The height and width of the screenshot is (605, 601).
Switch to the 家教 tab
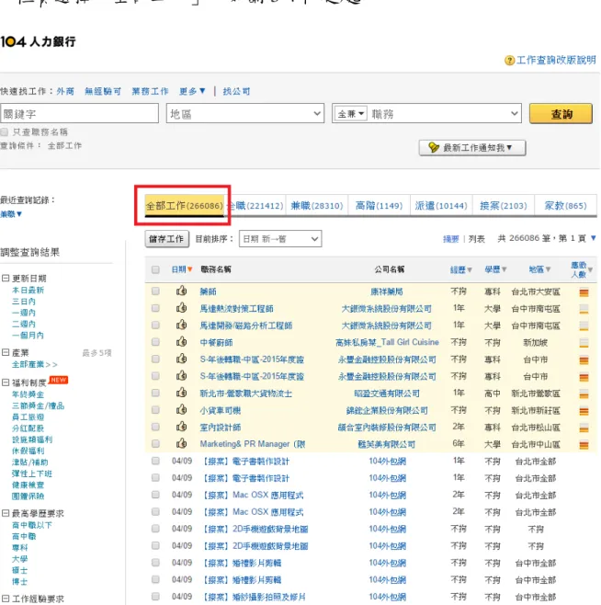(x=565, y=206)
